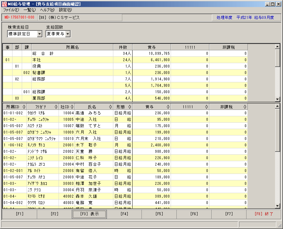This screenshot has width=283, height=229.
Task: Click department summary scrollbar up arrow
Action: pos(278,46)
